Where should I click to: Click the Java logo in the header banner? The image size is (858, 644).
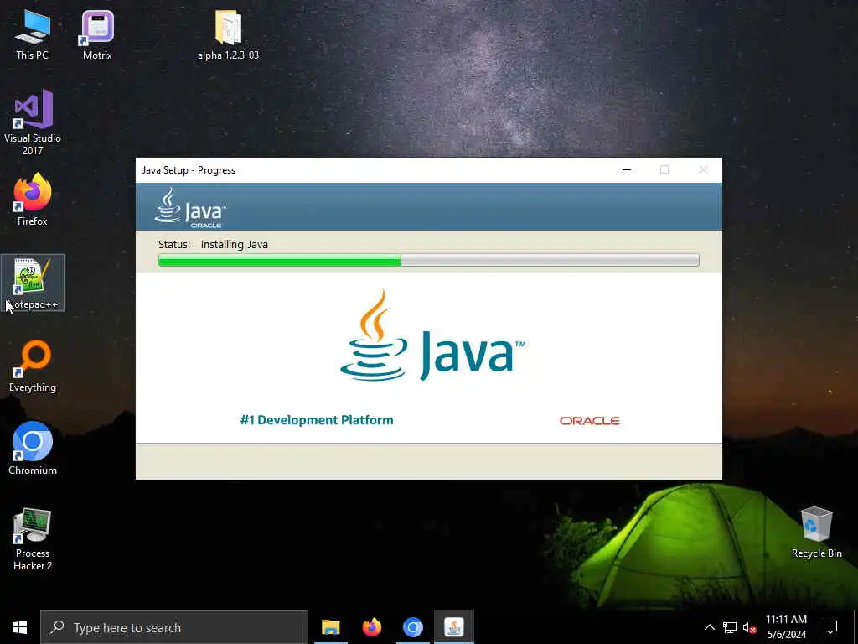(x=190, y=208)
